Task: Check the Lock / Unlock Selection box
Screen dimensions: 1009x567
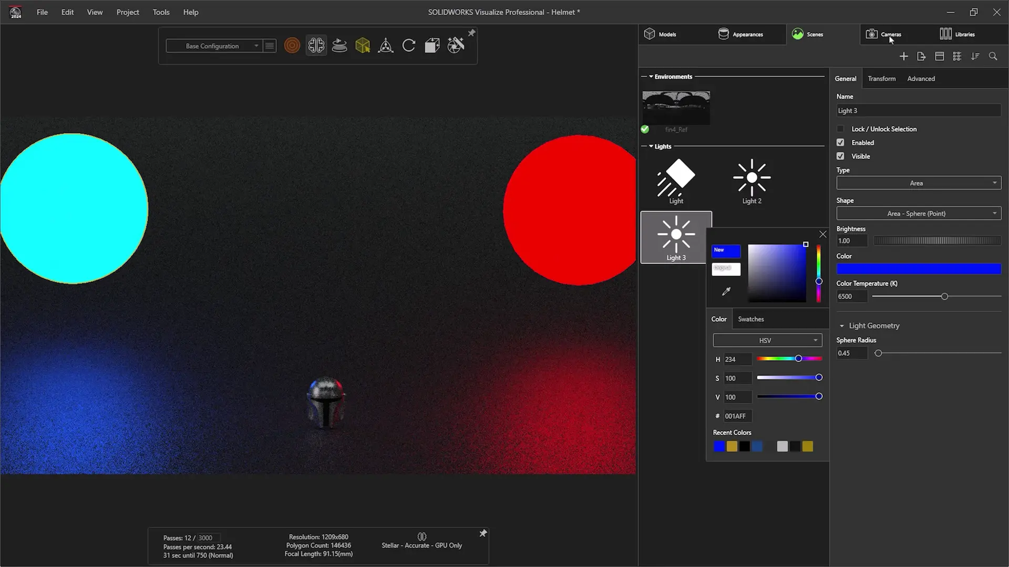Action: tap(840, 129)
